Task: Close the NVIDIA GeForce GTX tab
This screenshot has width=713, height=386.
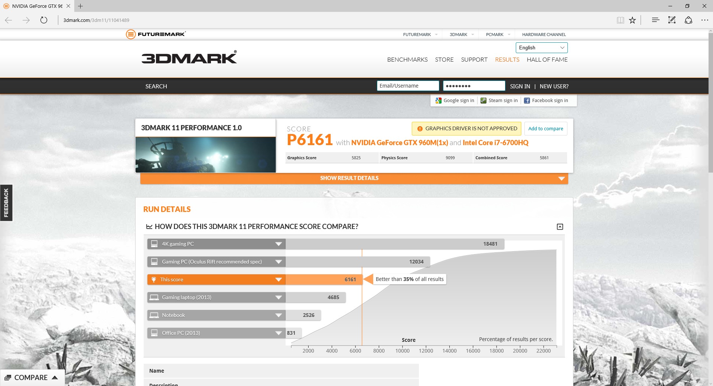Action: (68, 6)
